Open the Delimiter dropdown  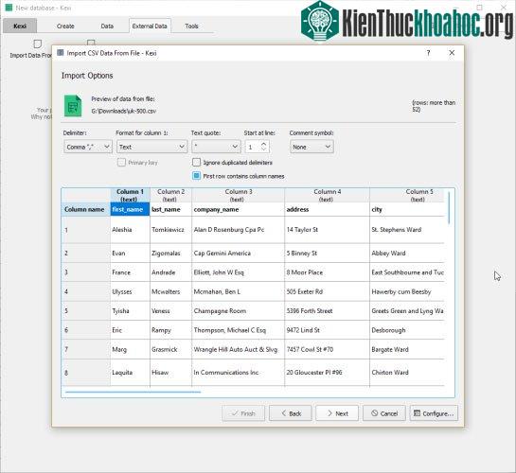pyautogui.click(x=88, y=147)
